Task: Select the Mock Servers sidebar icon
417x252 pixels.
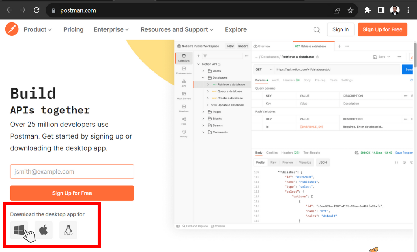Action: click(184, 96)
